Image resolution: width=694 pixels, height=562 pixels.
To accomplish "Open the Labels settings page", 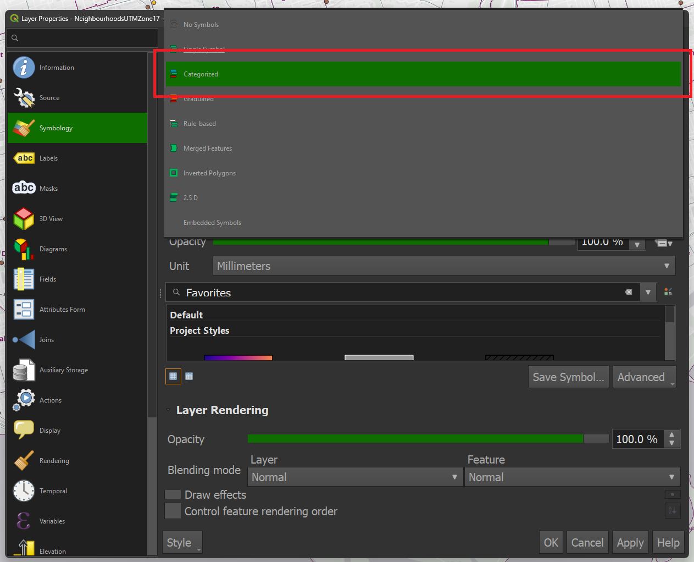I will 77,158.
